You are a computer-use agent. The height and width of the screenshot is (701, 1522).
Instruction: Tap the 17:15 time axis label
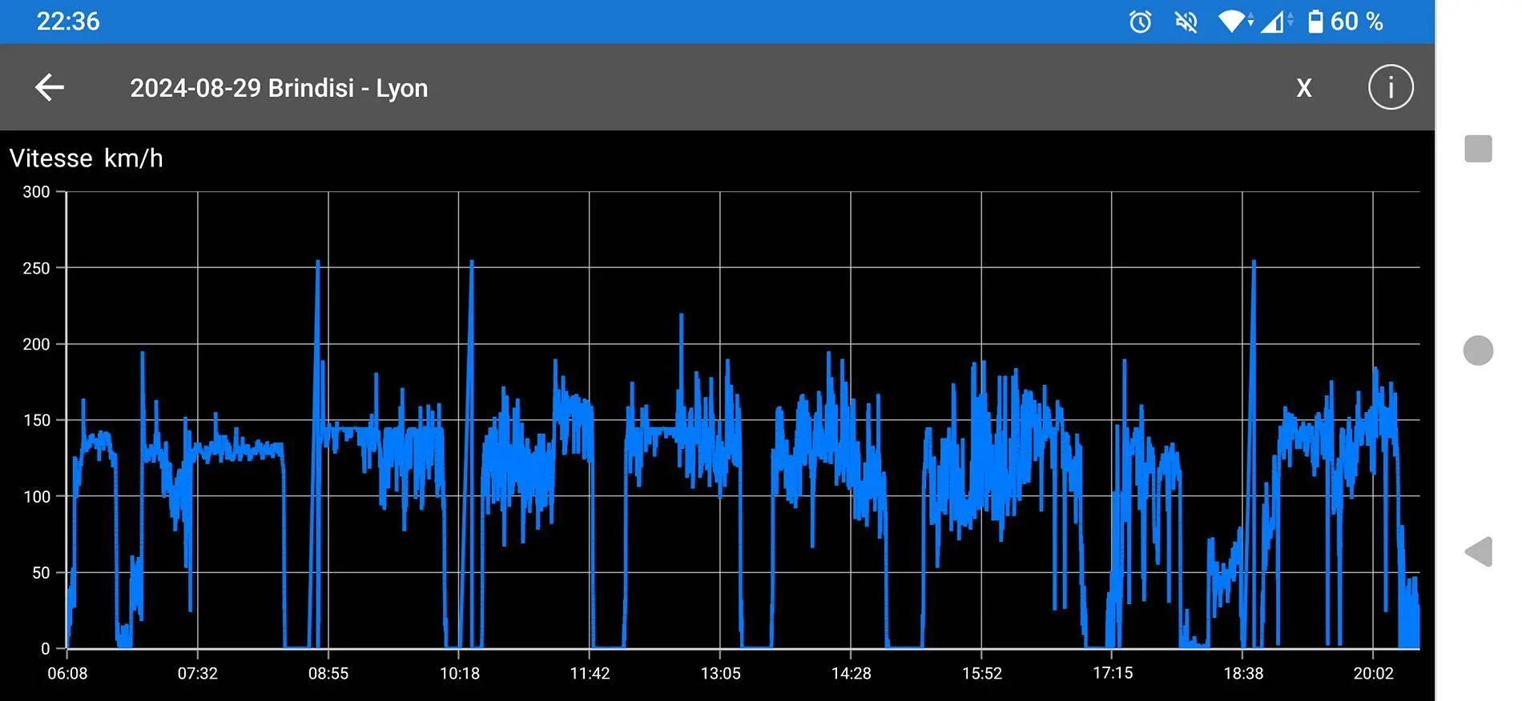pos(1113,673)
